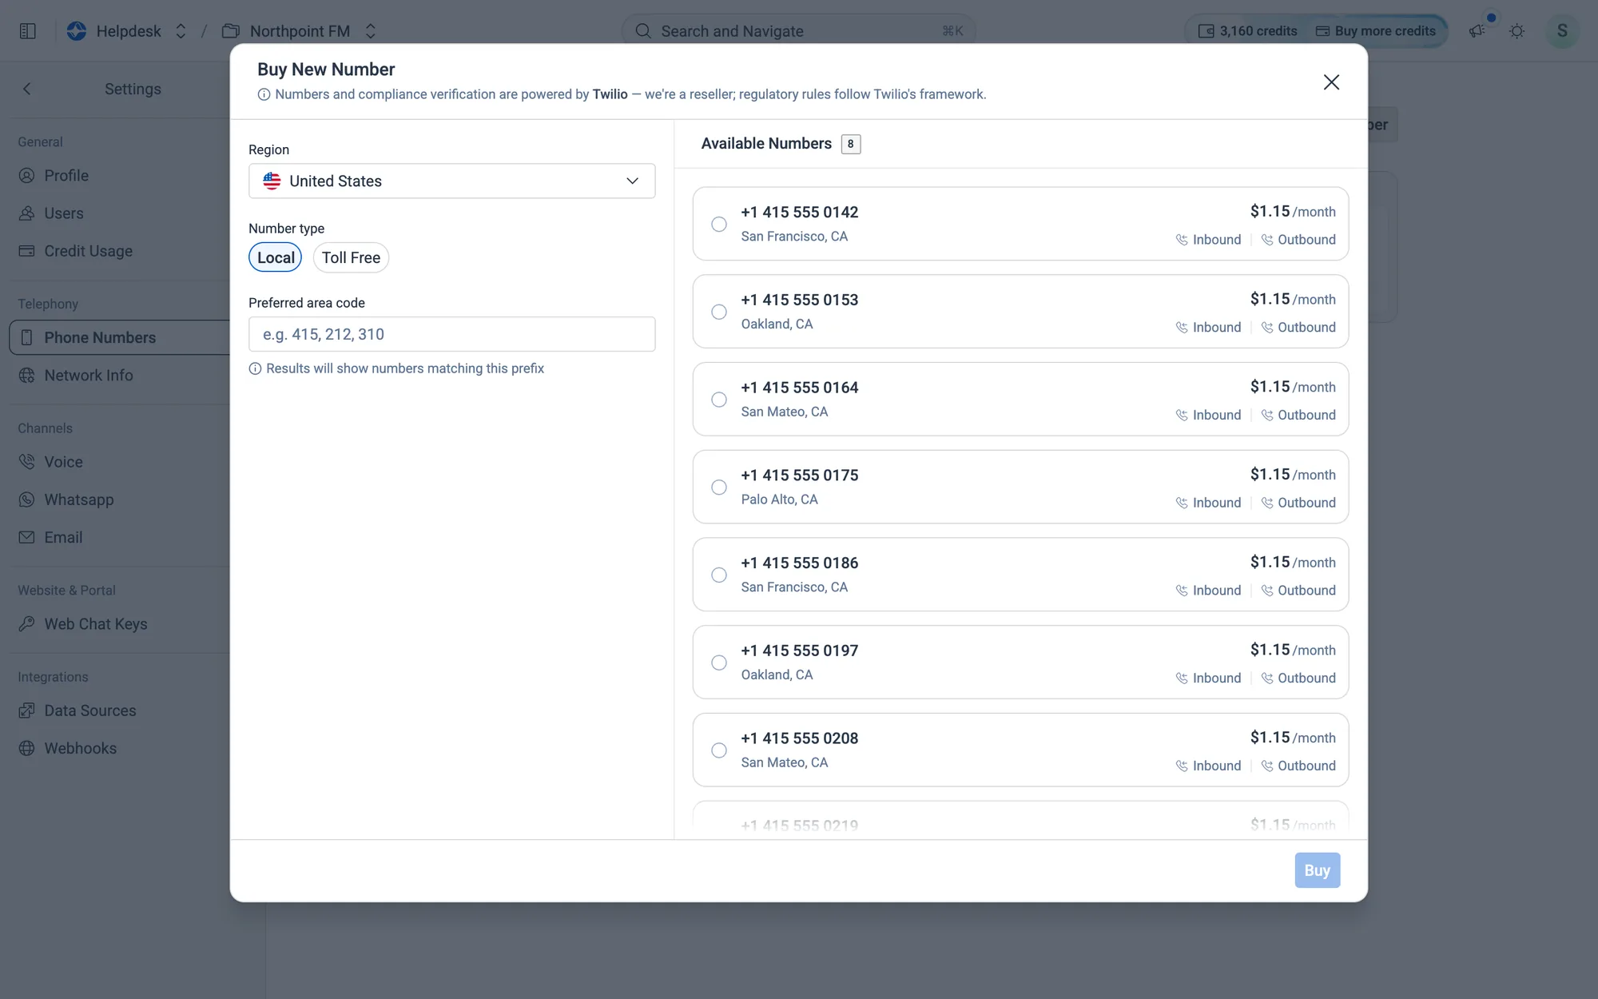The width and height of the screenshot is (1598, 999).
Task: Click the Search and Navigate box
Action: pyautogui.click(x=798, y=31)
